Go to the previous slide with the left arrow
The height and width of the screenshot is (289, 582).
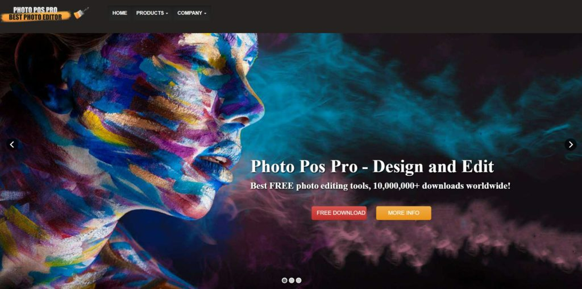[13, 144]
